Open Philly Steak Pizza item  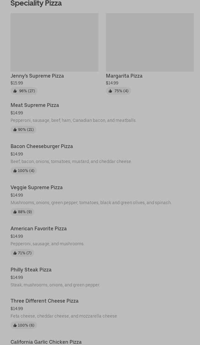[31, 270]
